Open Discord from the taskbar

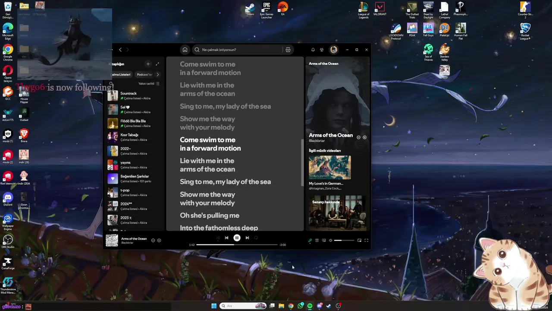click(x=319, y=306)
